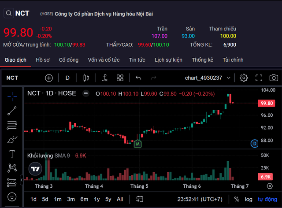Redo the chart action
This screenshot has height=208, width=282.
(x=153, y=78)
